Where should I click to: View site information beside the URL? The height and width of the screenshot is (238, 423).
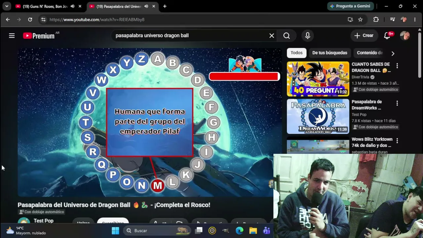[43, 20]
